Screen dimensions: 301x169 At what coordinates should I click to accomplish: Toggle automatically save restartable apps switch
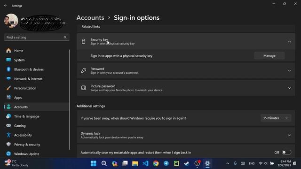click(x=286, y=152)
